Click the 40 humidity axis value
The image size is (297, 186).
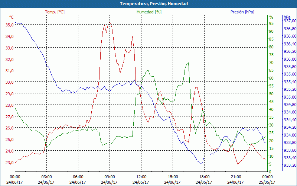point(271,109)
